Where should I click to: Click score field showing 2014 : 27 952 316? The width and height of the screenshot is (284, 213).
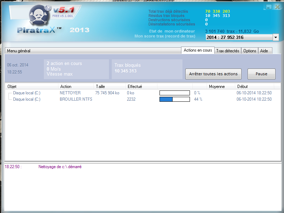click(x=239, y=37)
